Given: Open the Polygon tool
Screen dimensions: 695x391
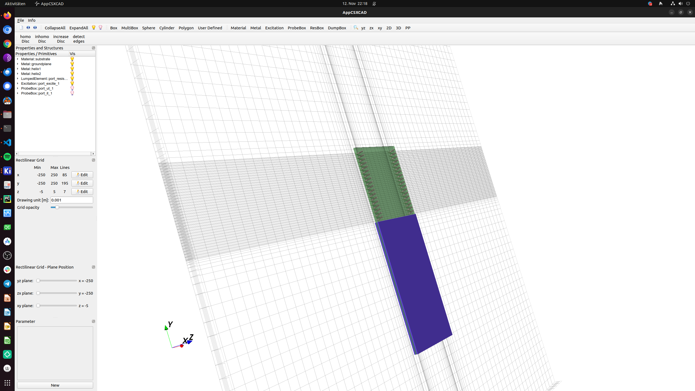Looking at the screenshot, I should pyautogui.click(x=186, y=28).
